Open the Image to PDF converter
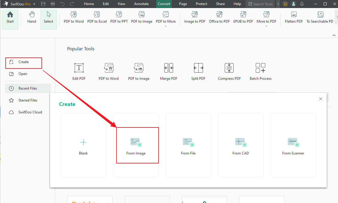 [195, 18]
